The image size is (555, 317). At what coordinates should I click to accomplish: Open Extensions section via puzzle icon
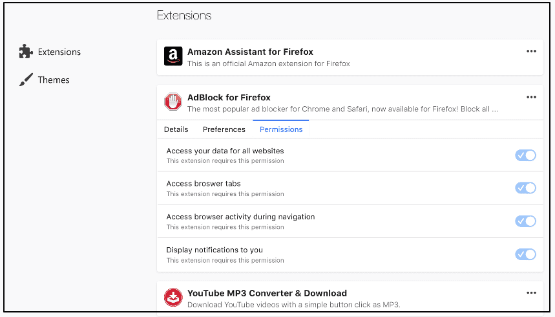[x=26, y=51]
